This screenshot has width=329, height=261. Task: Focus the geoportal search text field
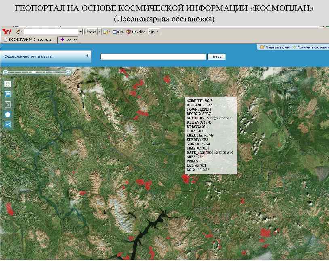153,57
